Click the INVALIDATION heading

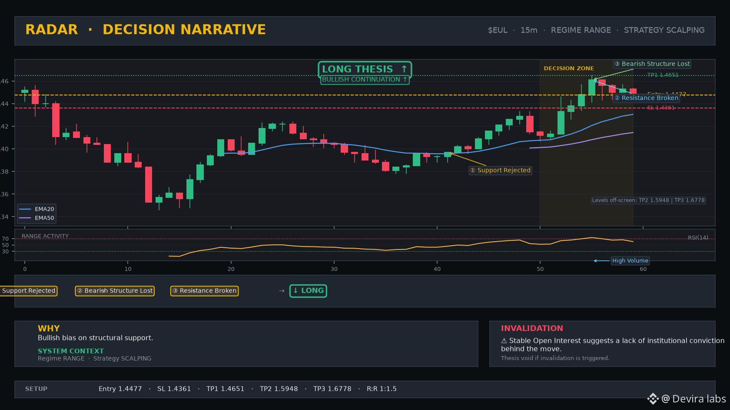tap(532, 328)
